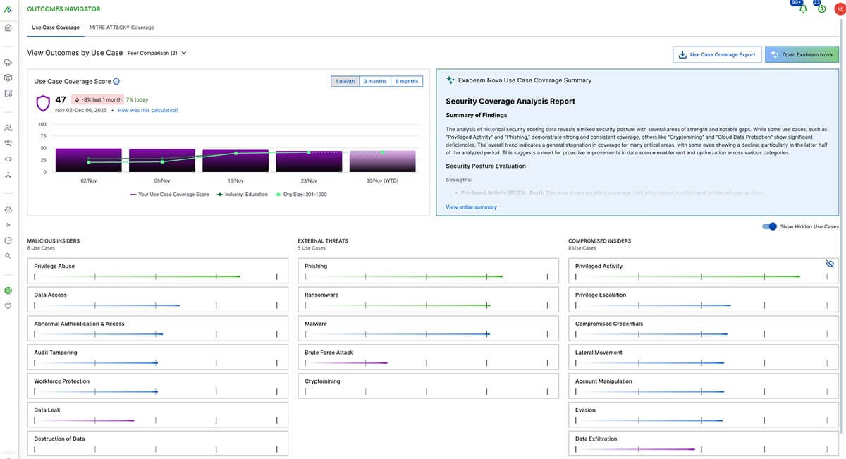Select the Home icon in the sidebar

point(7,26)
